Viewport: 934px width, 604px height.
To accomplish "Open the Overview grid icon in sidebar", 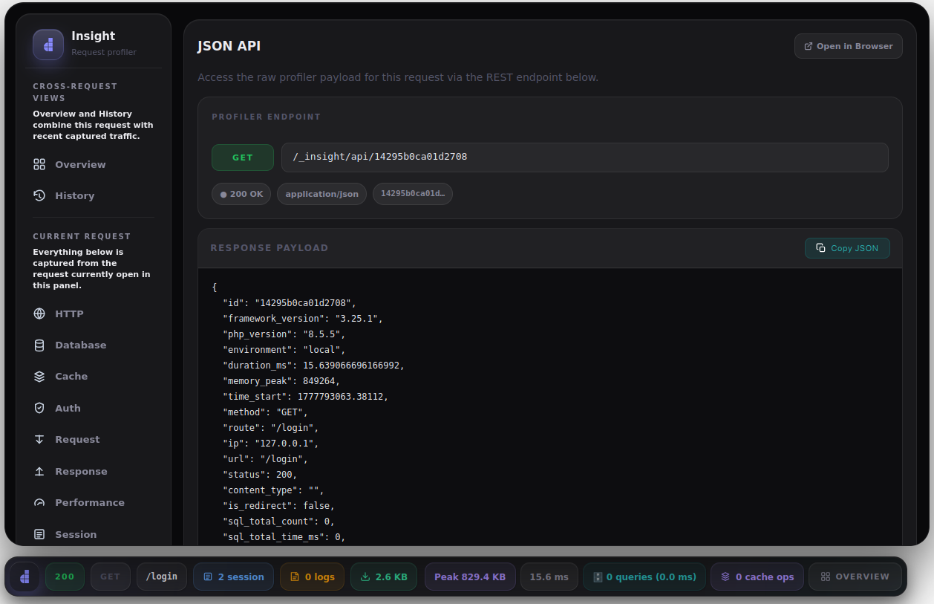I will [39, 164].
